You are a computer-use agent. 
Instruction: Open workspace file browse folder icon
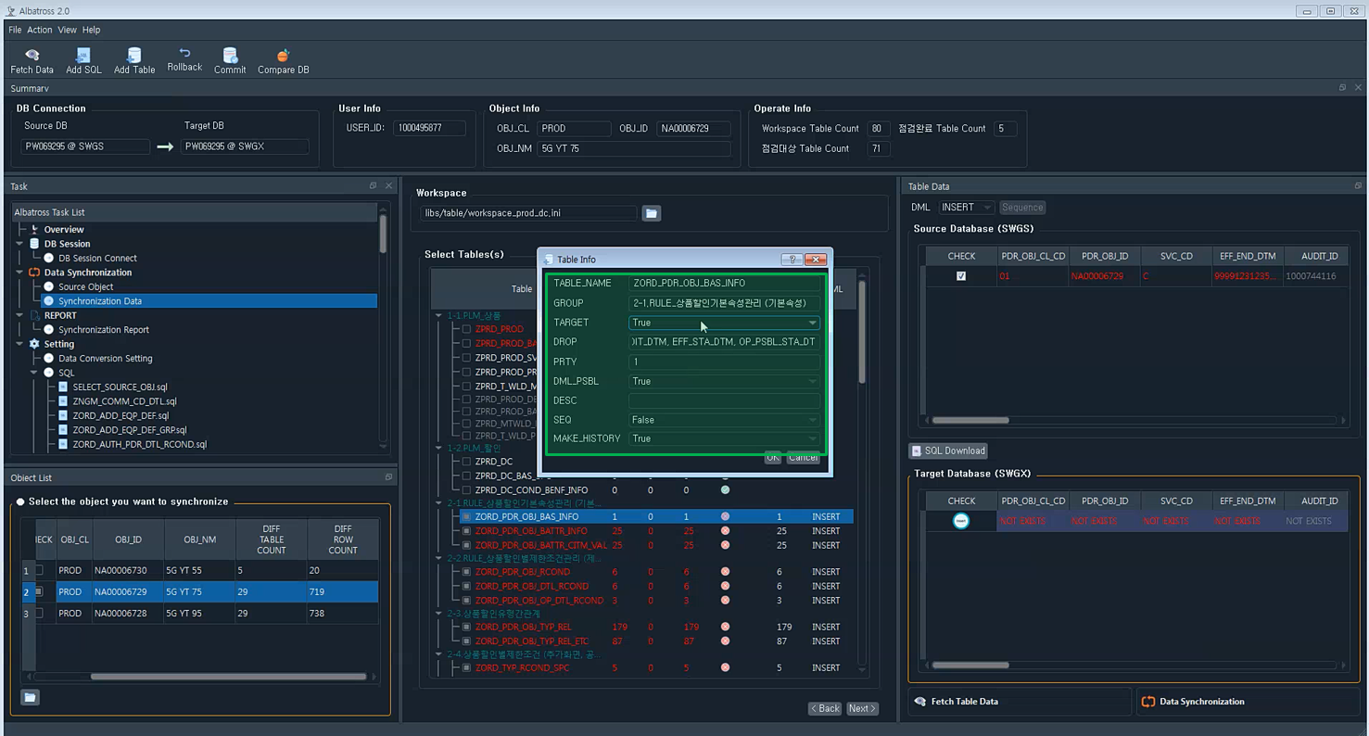[x=652, y=213]
